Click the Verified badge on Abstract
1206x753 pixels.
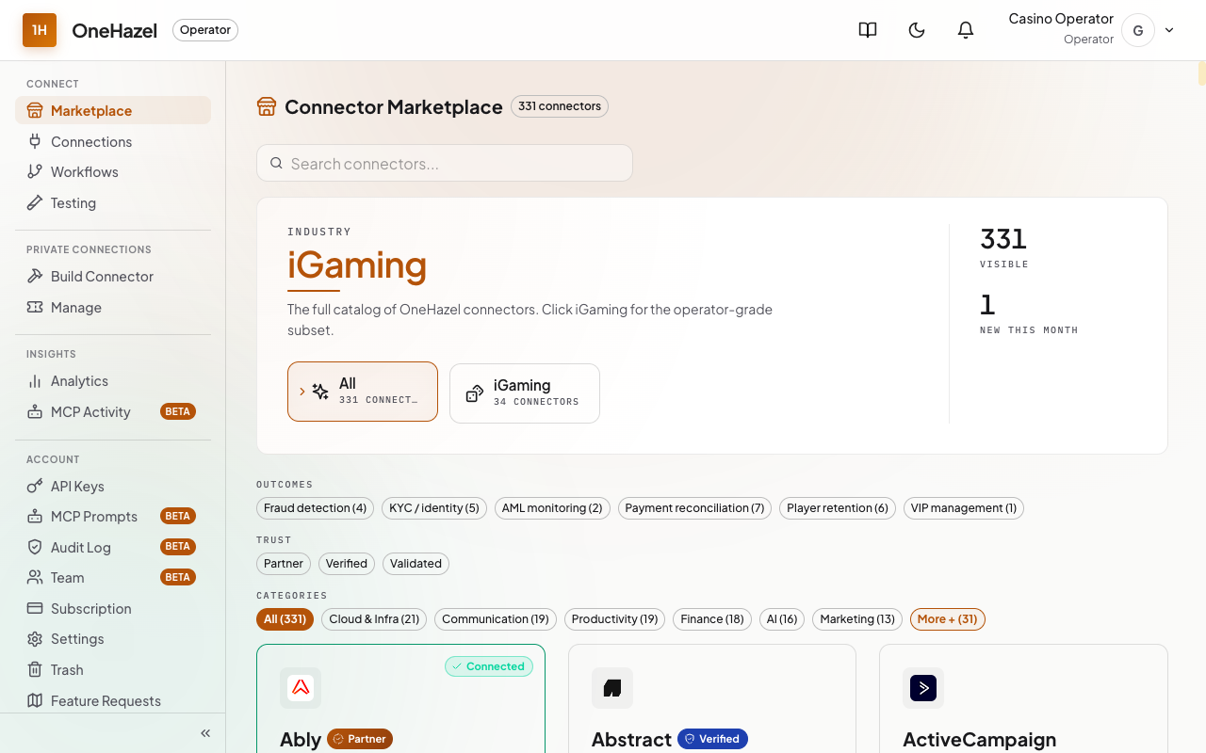(712, 739)
